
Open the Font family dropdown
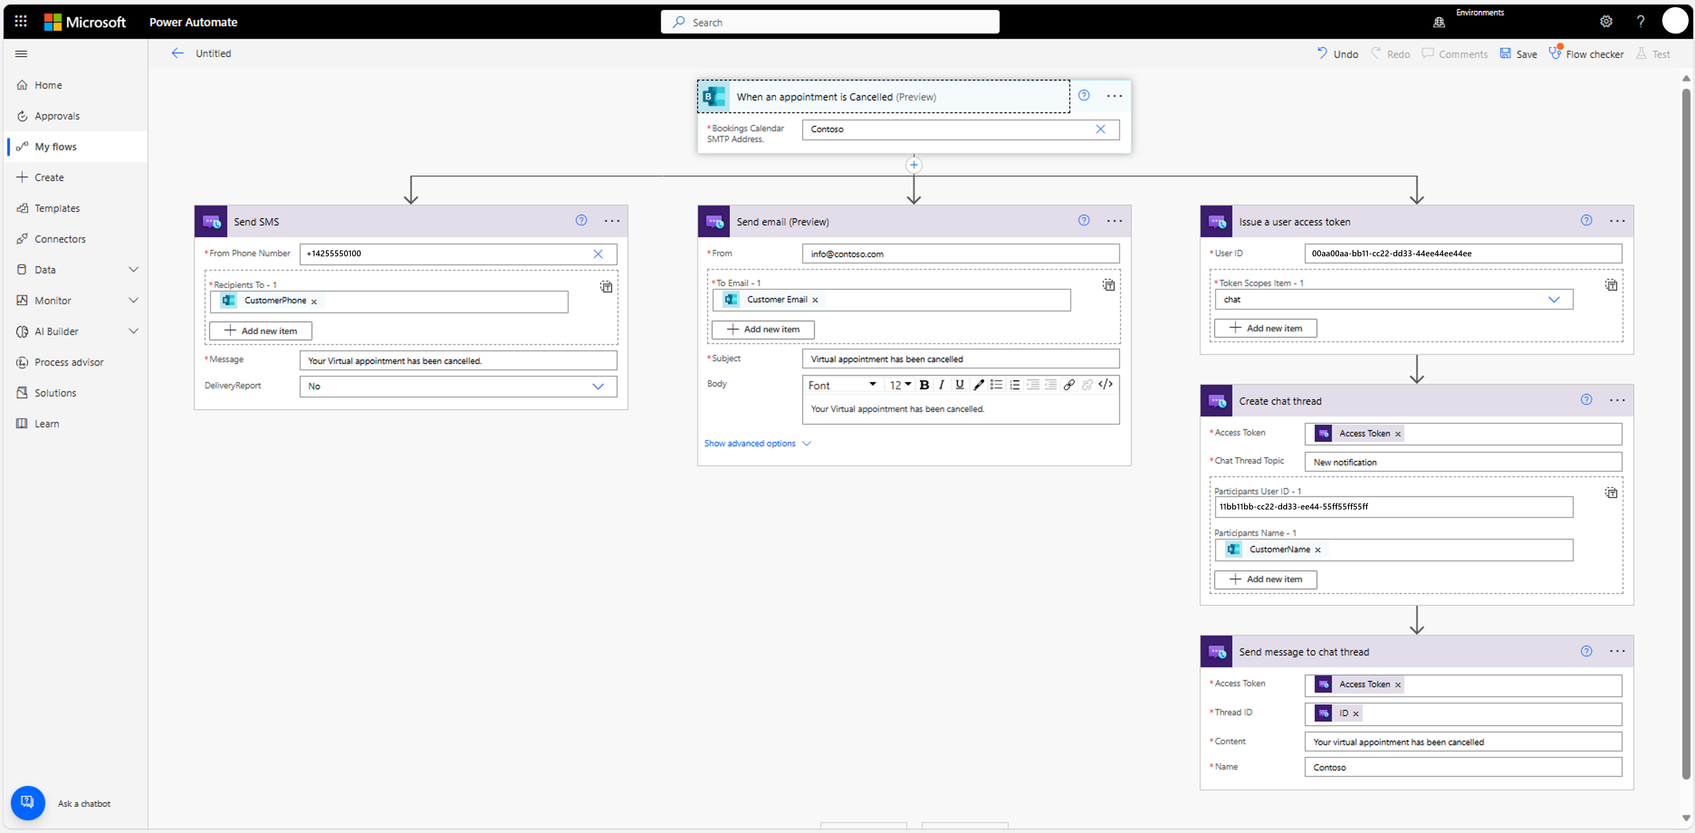click(x=842, y=385)
